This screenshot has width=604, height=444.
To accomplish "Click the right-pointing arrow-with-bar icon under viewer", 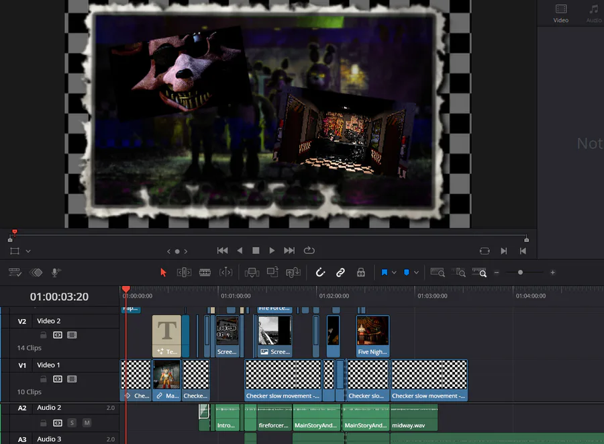I will 504,251.
